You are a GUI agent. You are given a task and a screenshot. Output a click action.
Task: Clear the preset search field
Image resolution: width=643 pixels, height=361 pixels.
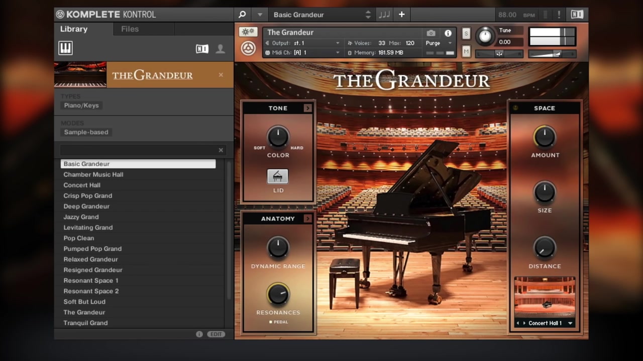click(221, 150)
